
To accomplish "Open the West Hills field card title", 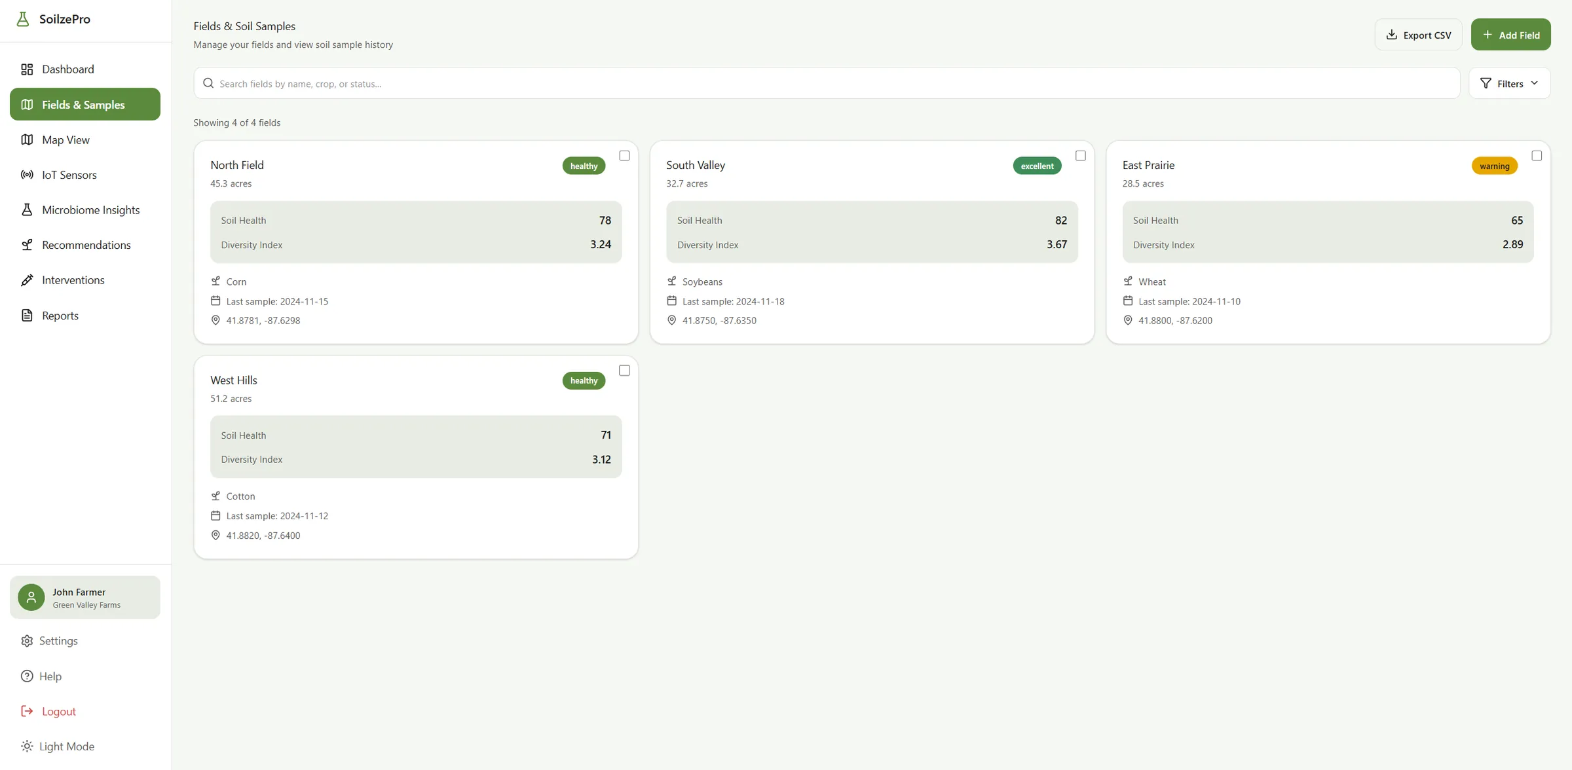I will (234, 380).
